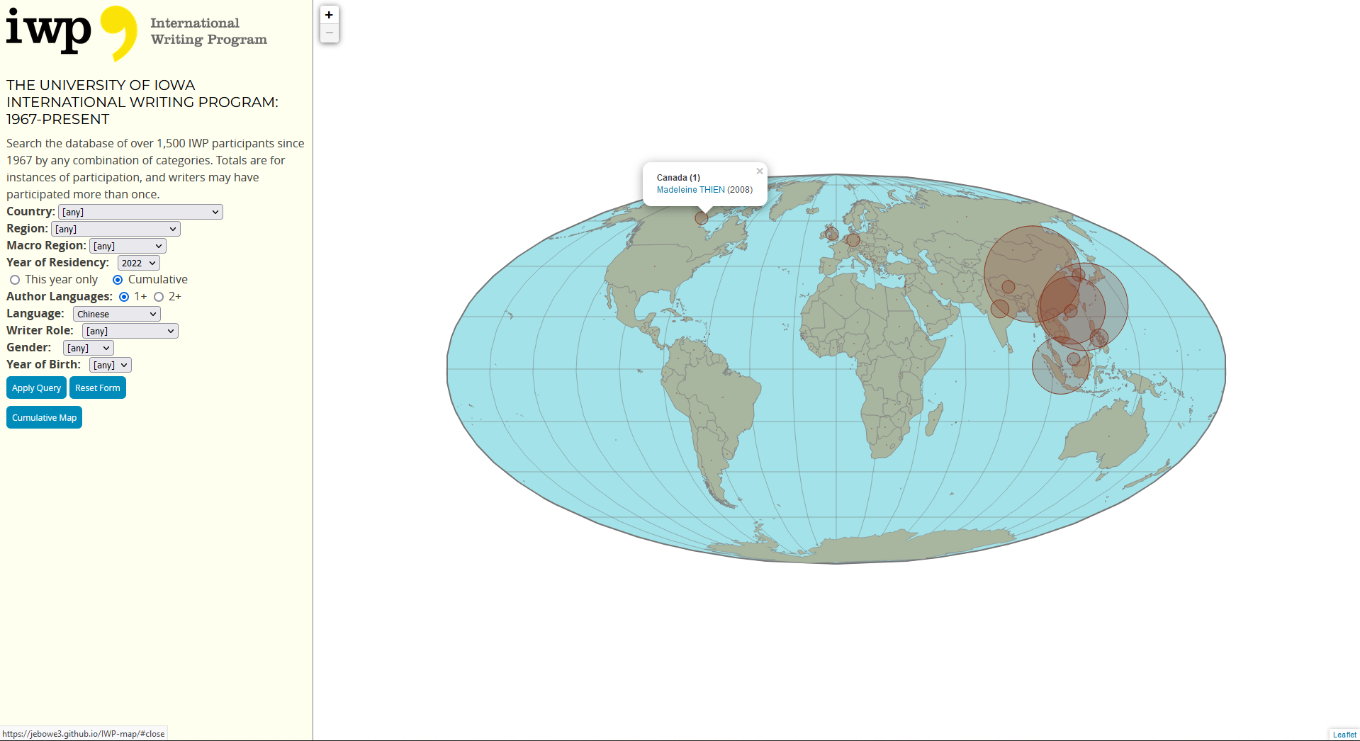This screenshot has width=1360, height=741.
Task: Choose Author Languages 1+ option
Action: point(124,297)
